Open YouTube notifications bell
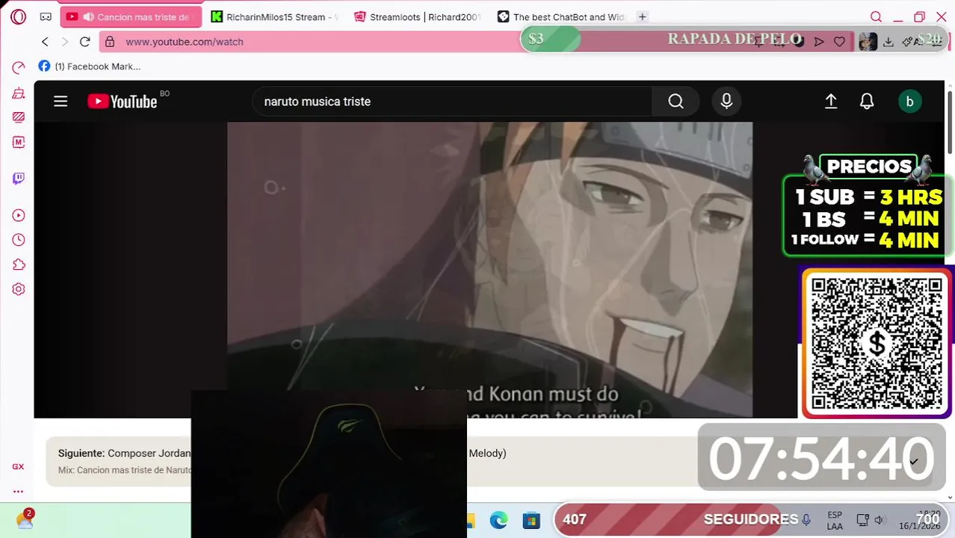The image size is (955, 538). (x=867, y=102)
